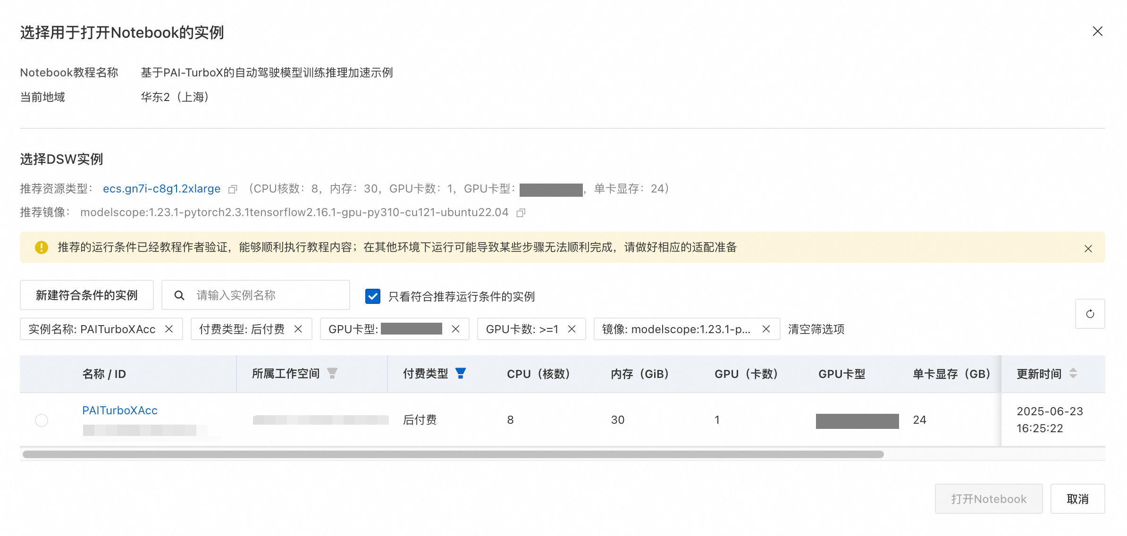Viewport: 1127px width, 536px height.
Task: Remove the GPU卡数 >=1 filter tag
Action: point(572,329)
